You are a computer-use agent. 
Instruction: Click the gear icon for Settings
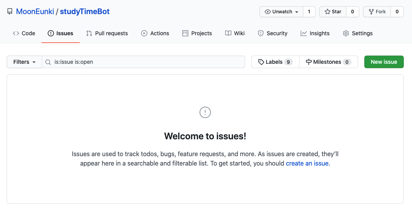[x=346, y=33]
